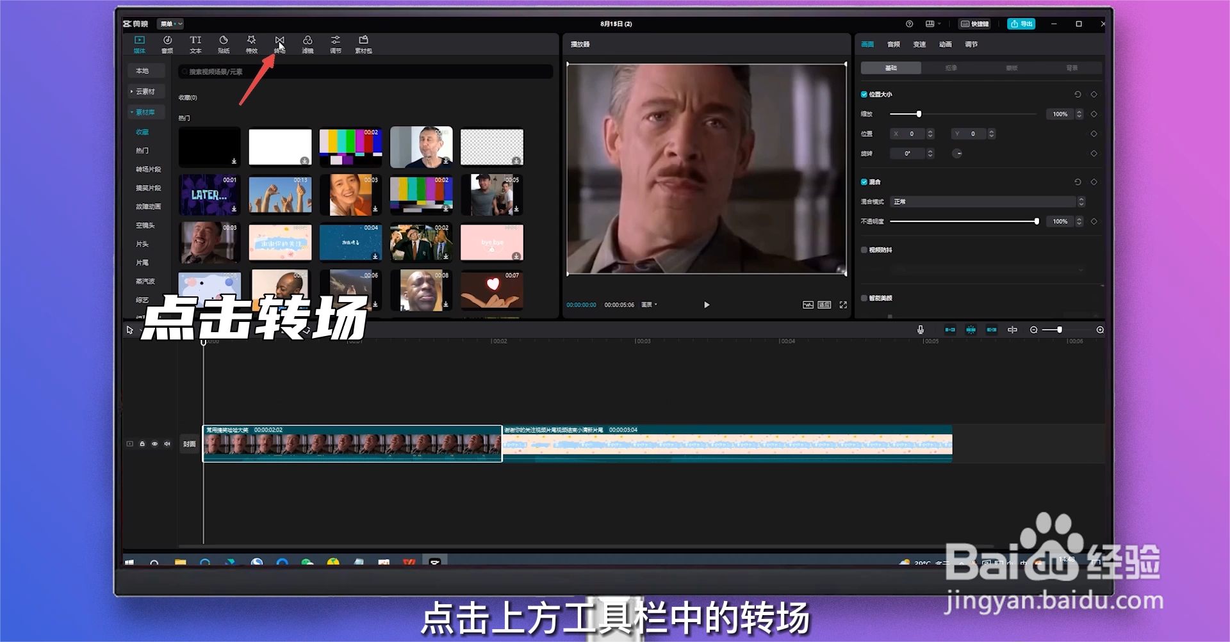Image resolution: width=1230 pixels, height=642 pixels.
Task: Open the 媒体 media panel icon
Action: (x=140, y=44)
